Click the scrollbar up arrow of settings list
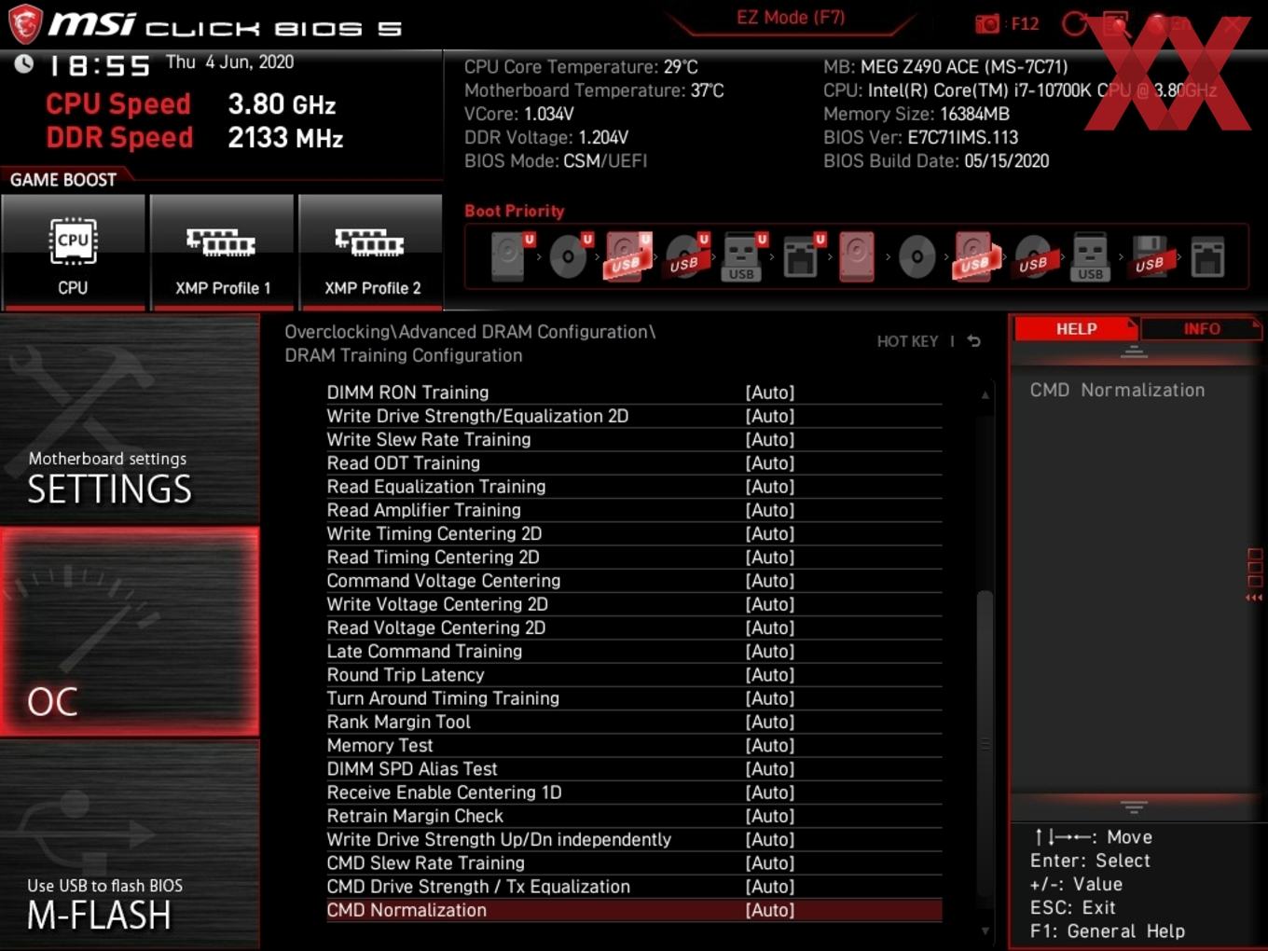The image size is (1268, 951). 985,395
